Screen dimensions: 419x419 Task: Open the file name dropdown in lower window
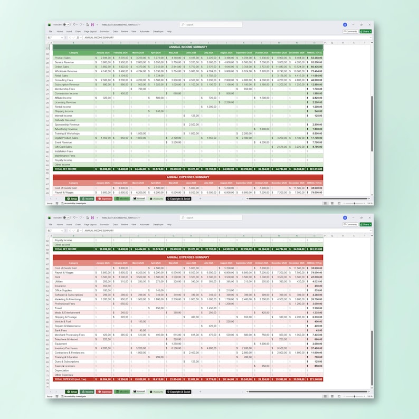click(x=139, y=218)
